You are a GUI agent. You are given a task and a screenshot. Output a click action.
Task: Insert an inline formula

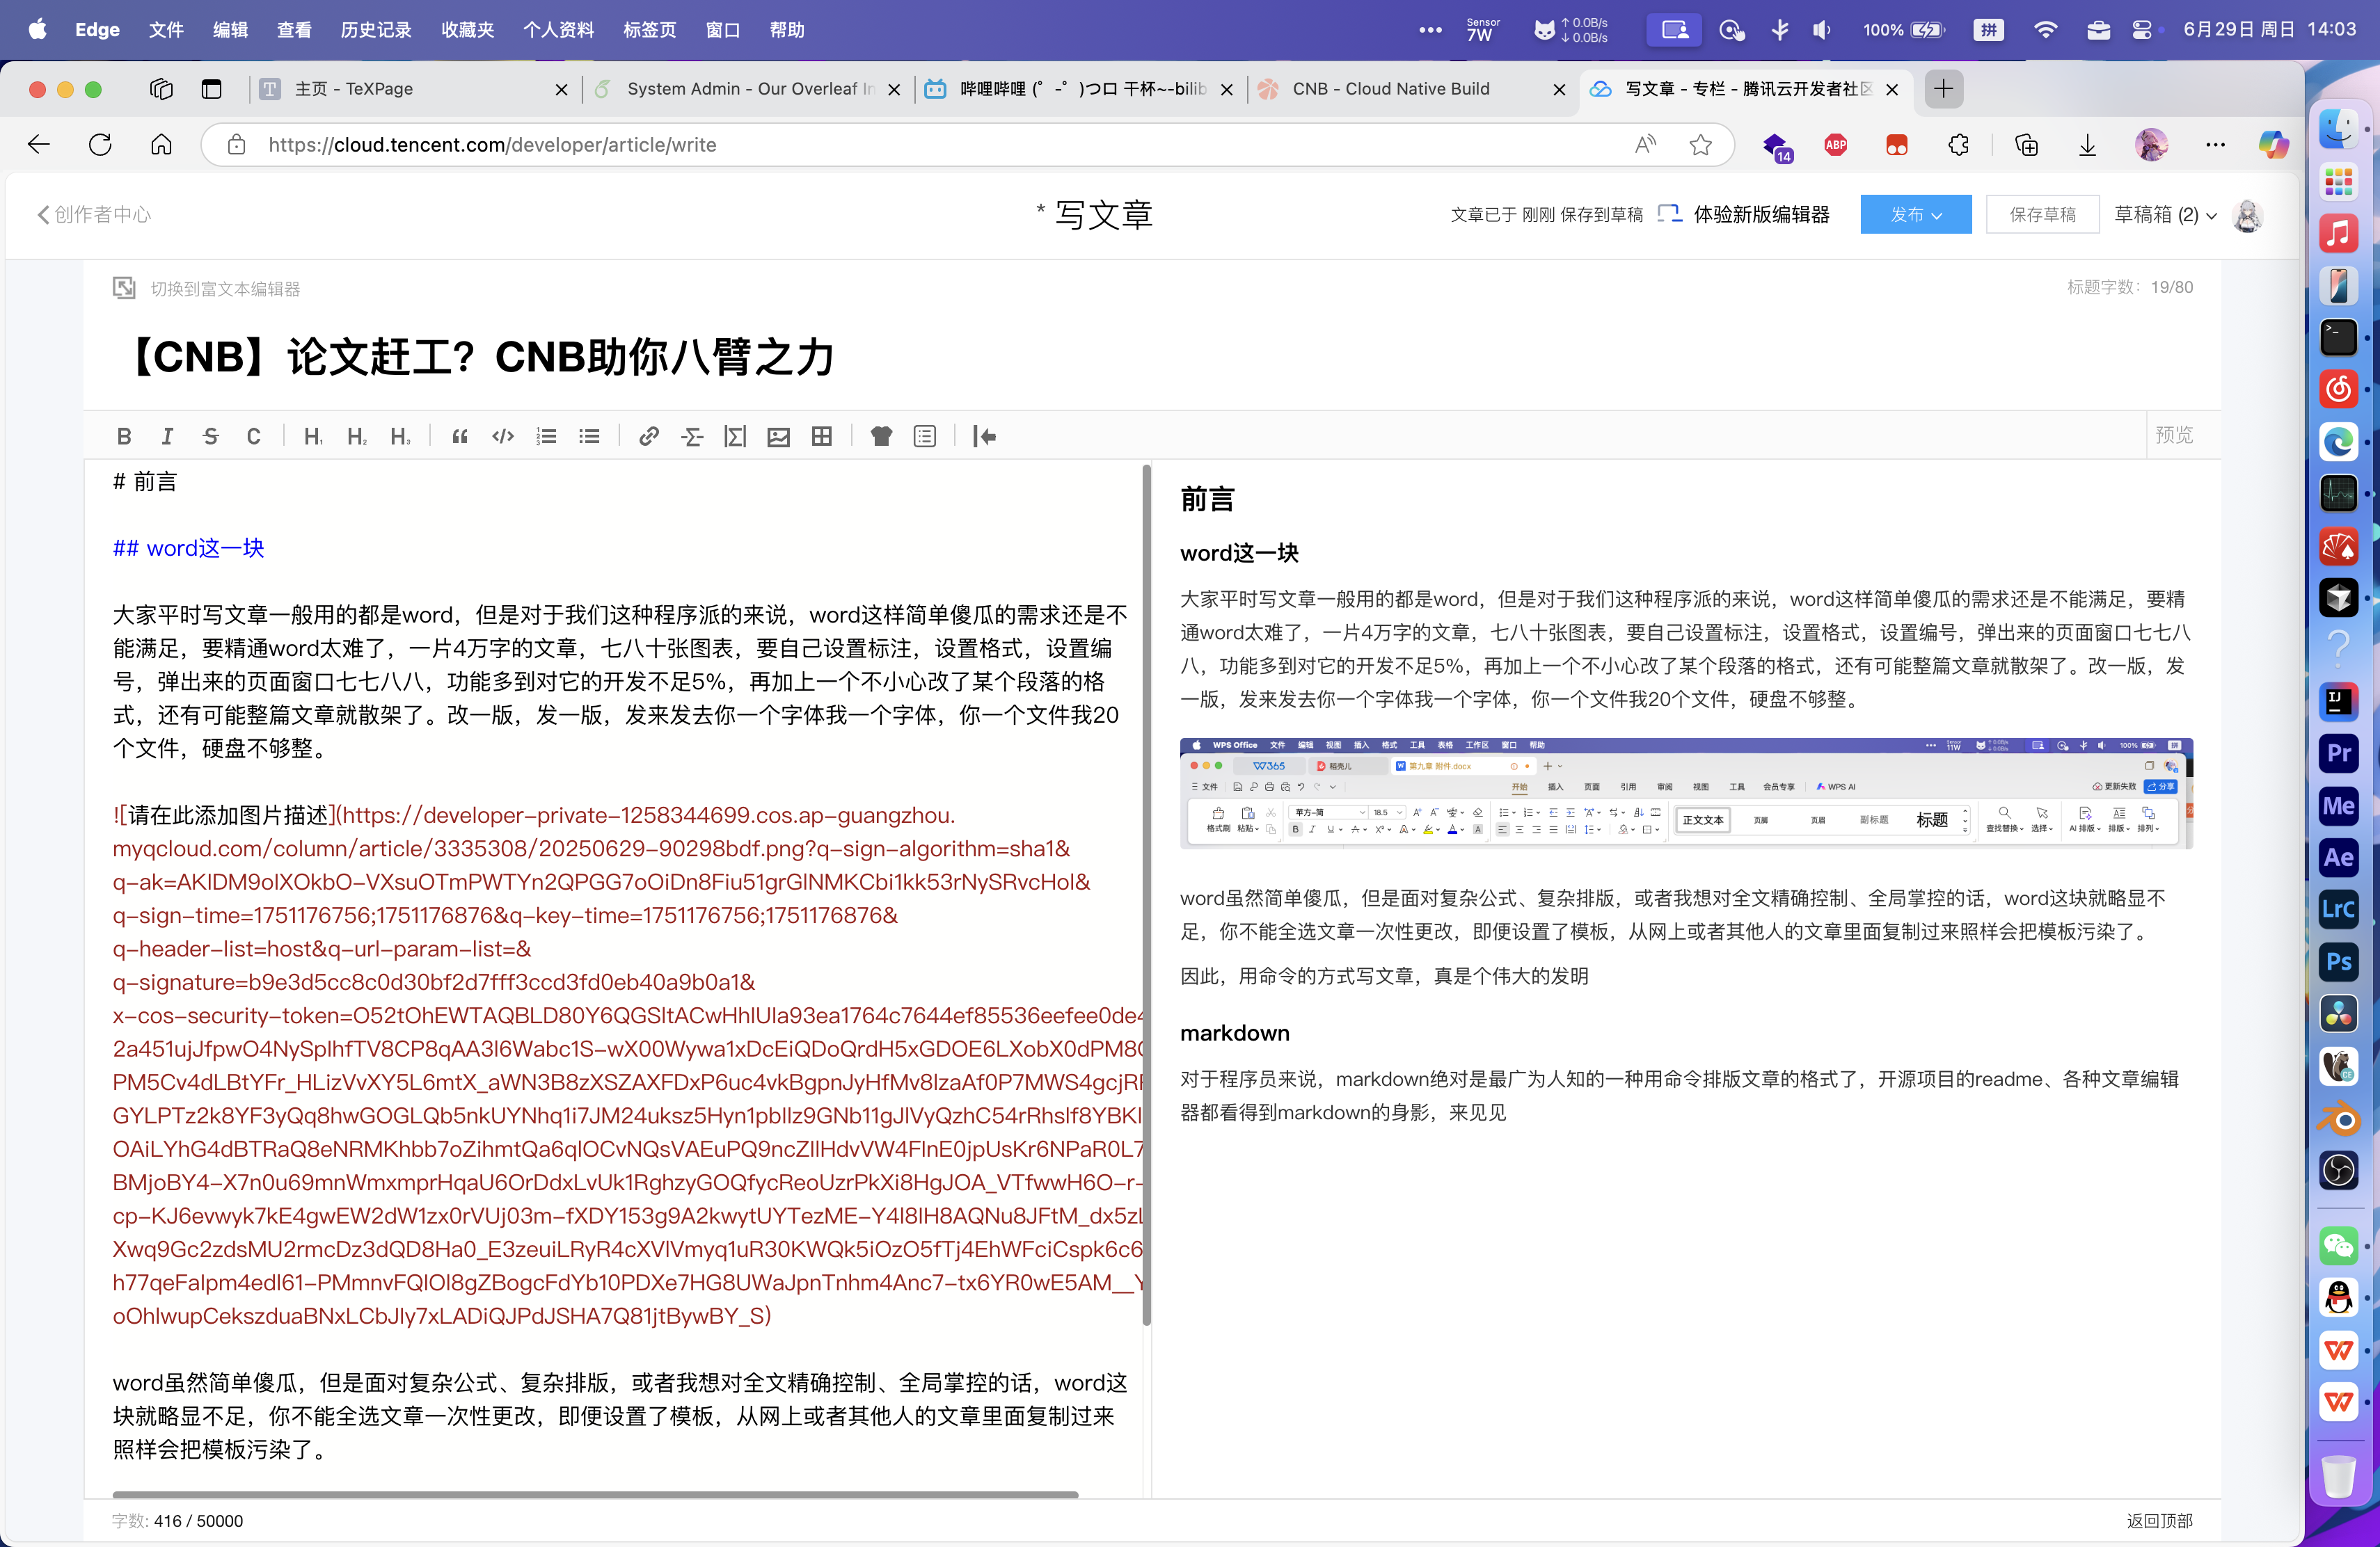[692, 437]
